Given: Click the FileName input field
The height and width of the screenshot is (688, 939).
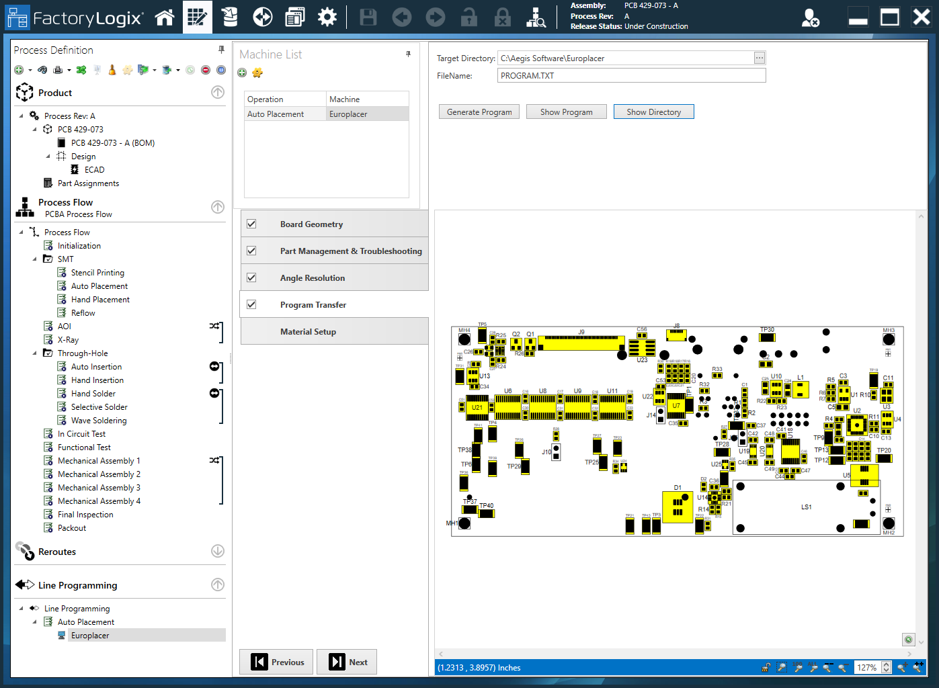Looking at the screenshot, I should (x=631, y=76).
